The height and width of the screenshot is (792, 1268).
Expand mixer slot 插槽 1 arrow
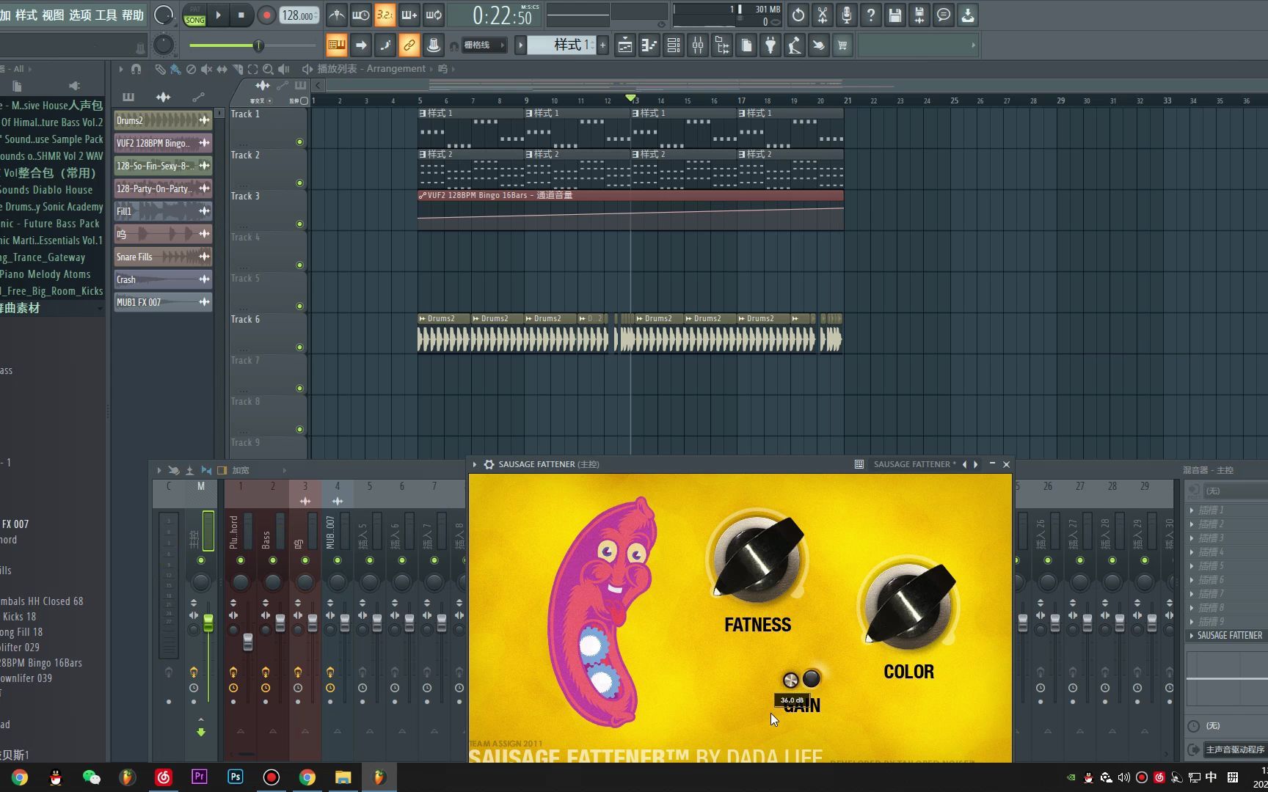coord(1191,510)
